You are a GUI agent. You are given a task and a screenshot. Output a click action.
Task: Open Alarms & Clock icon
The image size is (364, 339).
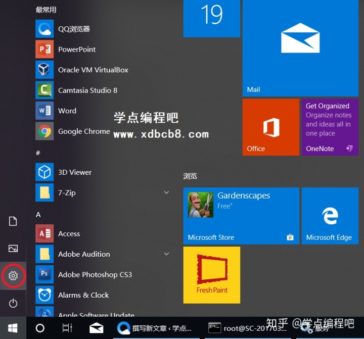(44, 295)
